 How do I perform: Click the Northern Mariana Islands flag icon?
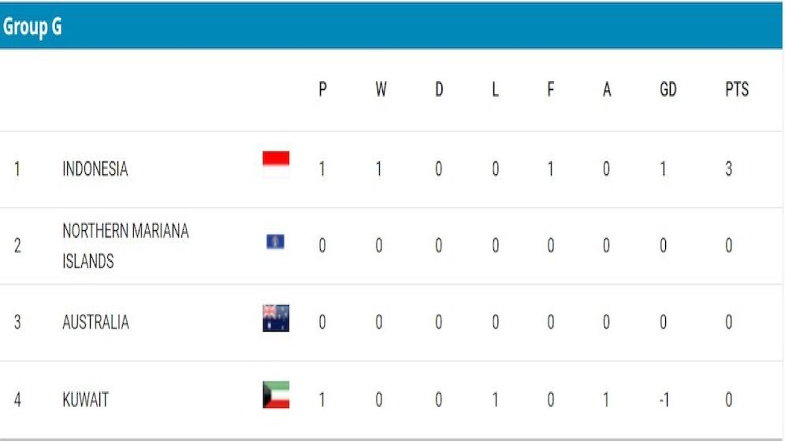[275, 242]
